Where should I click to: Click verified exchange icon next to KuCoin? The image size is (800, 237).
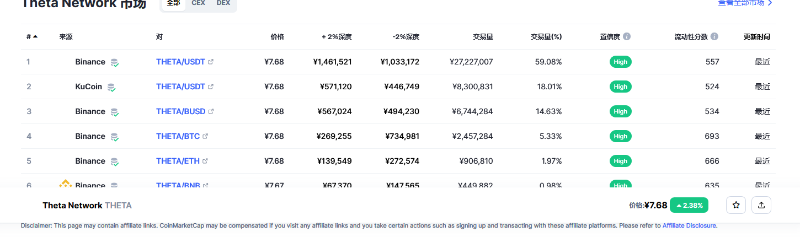point(111,87)
